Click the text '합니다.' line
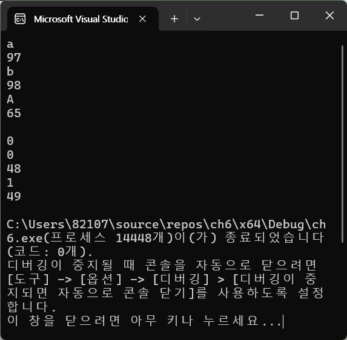This screenshot has height=340, width=347. [31, 307]
